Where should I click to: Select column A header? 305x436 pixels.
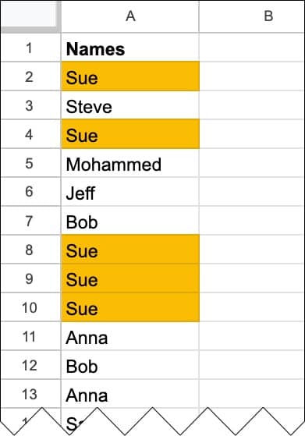click(x=130, y=16)
